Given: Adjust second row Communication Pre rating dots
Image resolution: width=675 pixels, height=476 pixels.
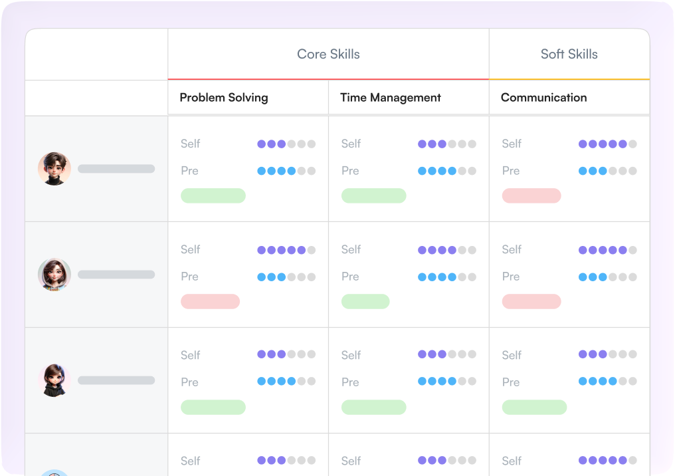Looking at the screenshot, I should coord(607,277).
